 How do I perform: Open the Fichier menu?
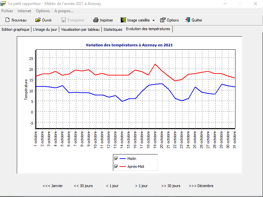pos(7,11)
